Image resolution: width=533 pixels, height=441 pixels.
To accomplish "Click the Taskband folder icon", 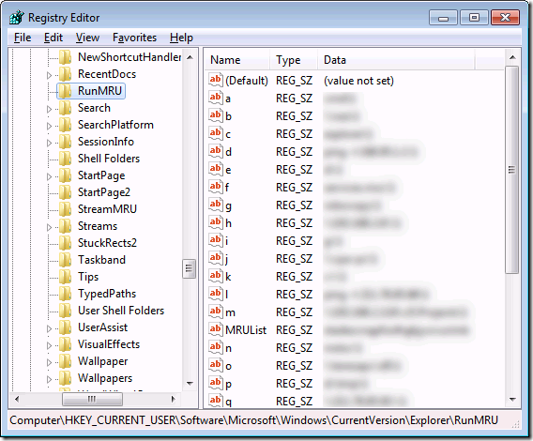I will (65, 260).
